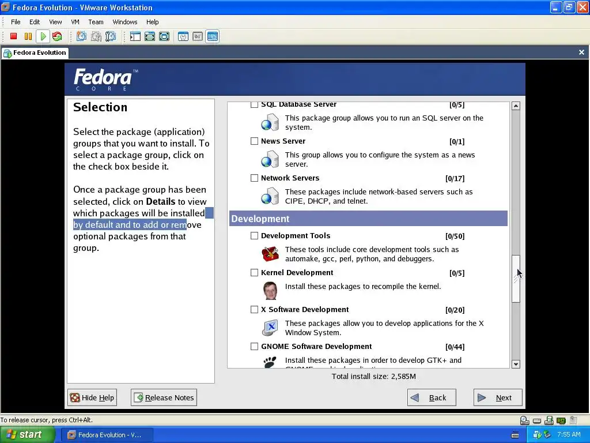Click the [0/17] count for Network Servers

pyautogui.click(x=455, y=179)
